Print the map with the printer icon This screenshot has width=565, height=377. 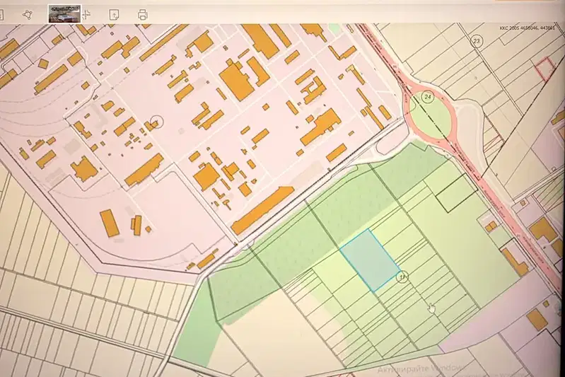143,15
